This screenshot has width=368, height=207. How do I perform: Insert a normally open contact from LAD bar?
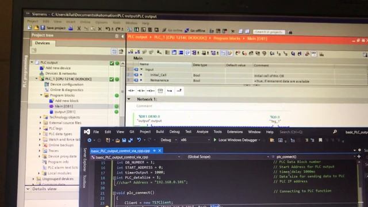coord(131,91)
